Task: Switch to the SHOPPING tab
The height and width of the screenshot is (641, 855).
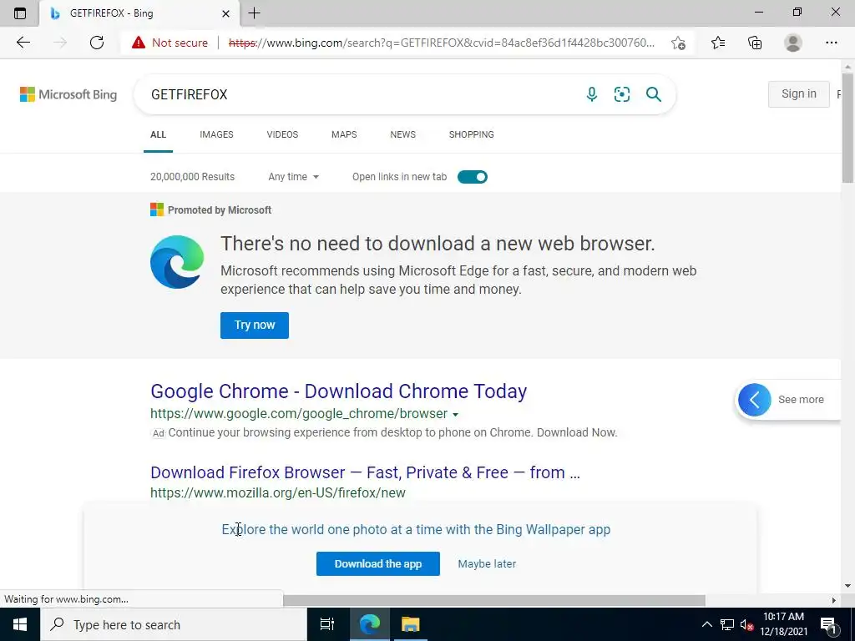Action: 472,134
